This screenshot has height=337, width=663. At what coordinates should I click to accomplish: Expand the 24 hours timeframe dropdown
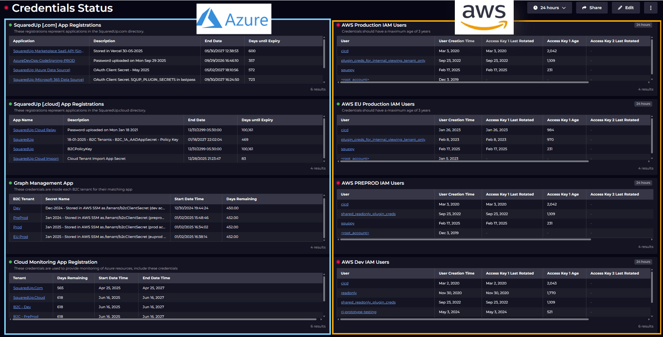(x=549, y=8)
